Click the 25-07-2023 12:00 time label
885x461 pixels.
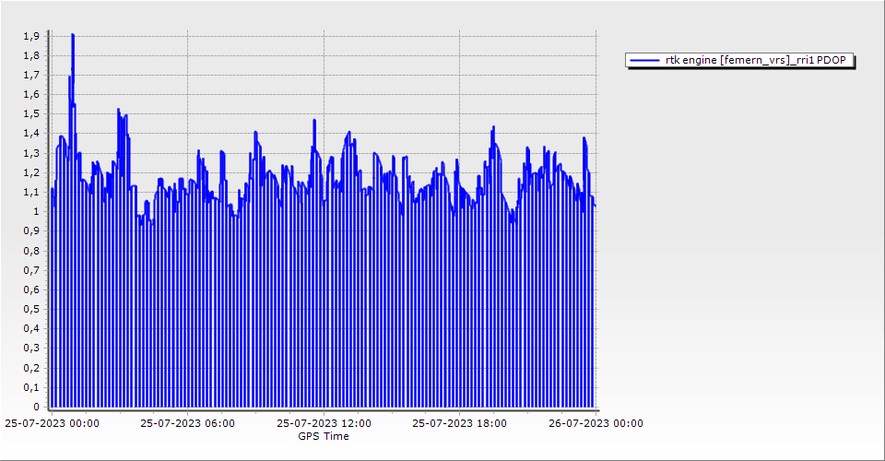click(x=324, y=423)
